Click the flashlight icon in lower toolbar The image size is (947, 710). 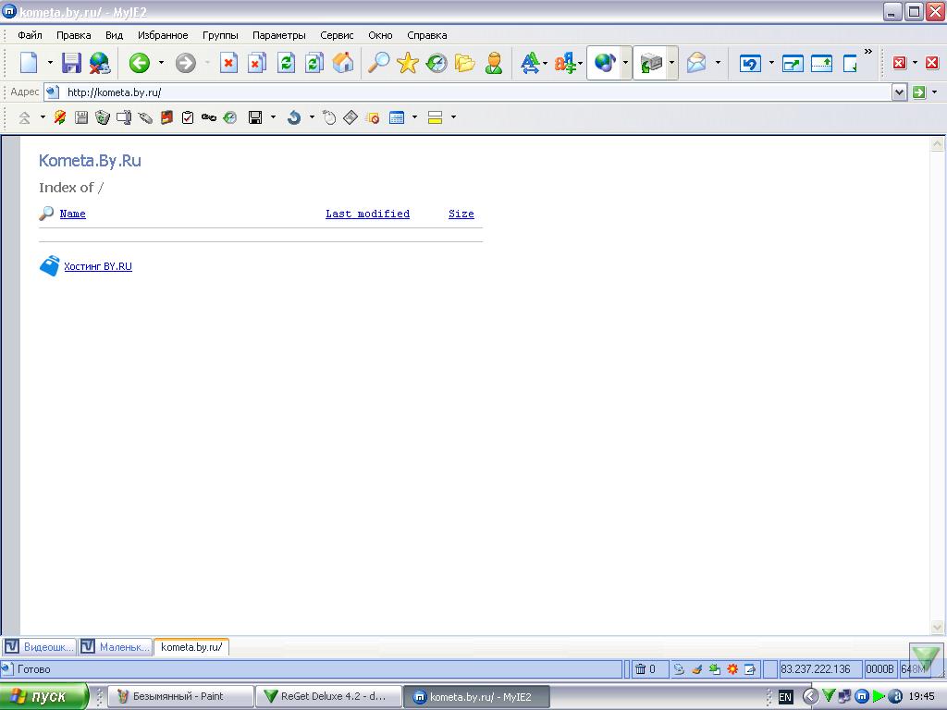pyautogui.click(x=145, y=117)
